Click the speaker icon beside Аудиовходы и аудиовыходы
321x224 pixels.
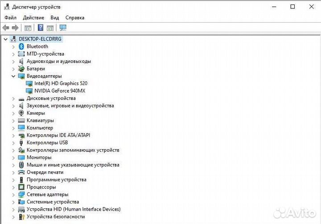21,61
